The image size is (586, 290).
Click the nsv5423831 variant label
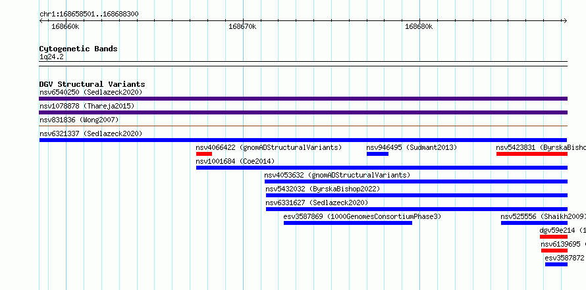[541, 147]
